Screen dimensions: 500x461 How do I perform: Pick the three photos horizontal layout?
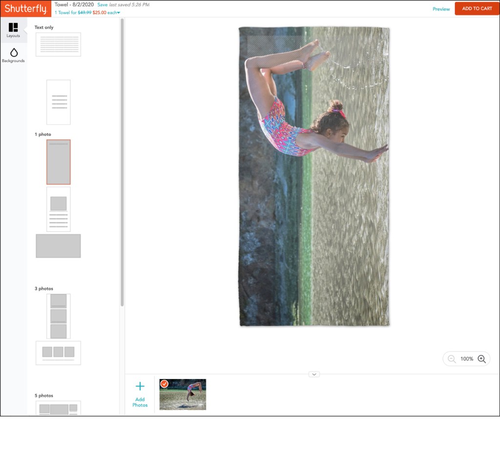pos(58,353)
